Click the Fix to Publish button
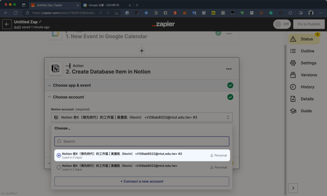 pyautogui.click(x=309, y=24)
